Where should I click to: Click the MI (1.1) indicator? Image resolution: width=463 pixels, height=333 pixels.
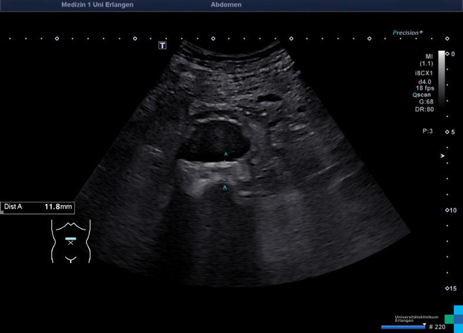[x=426, y=59]
